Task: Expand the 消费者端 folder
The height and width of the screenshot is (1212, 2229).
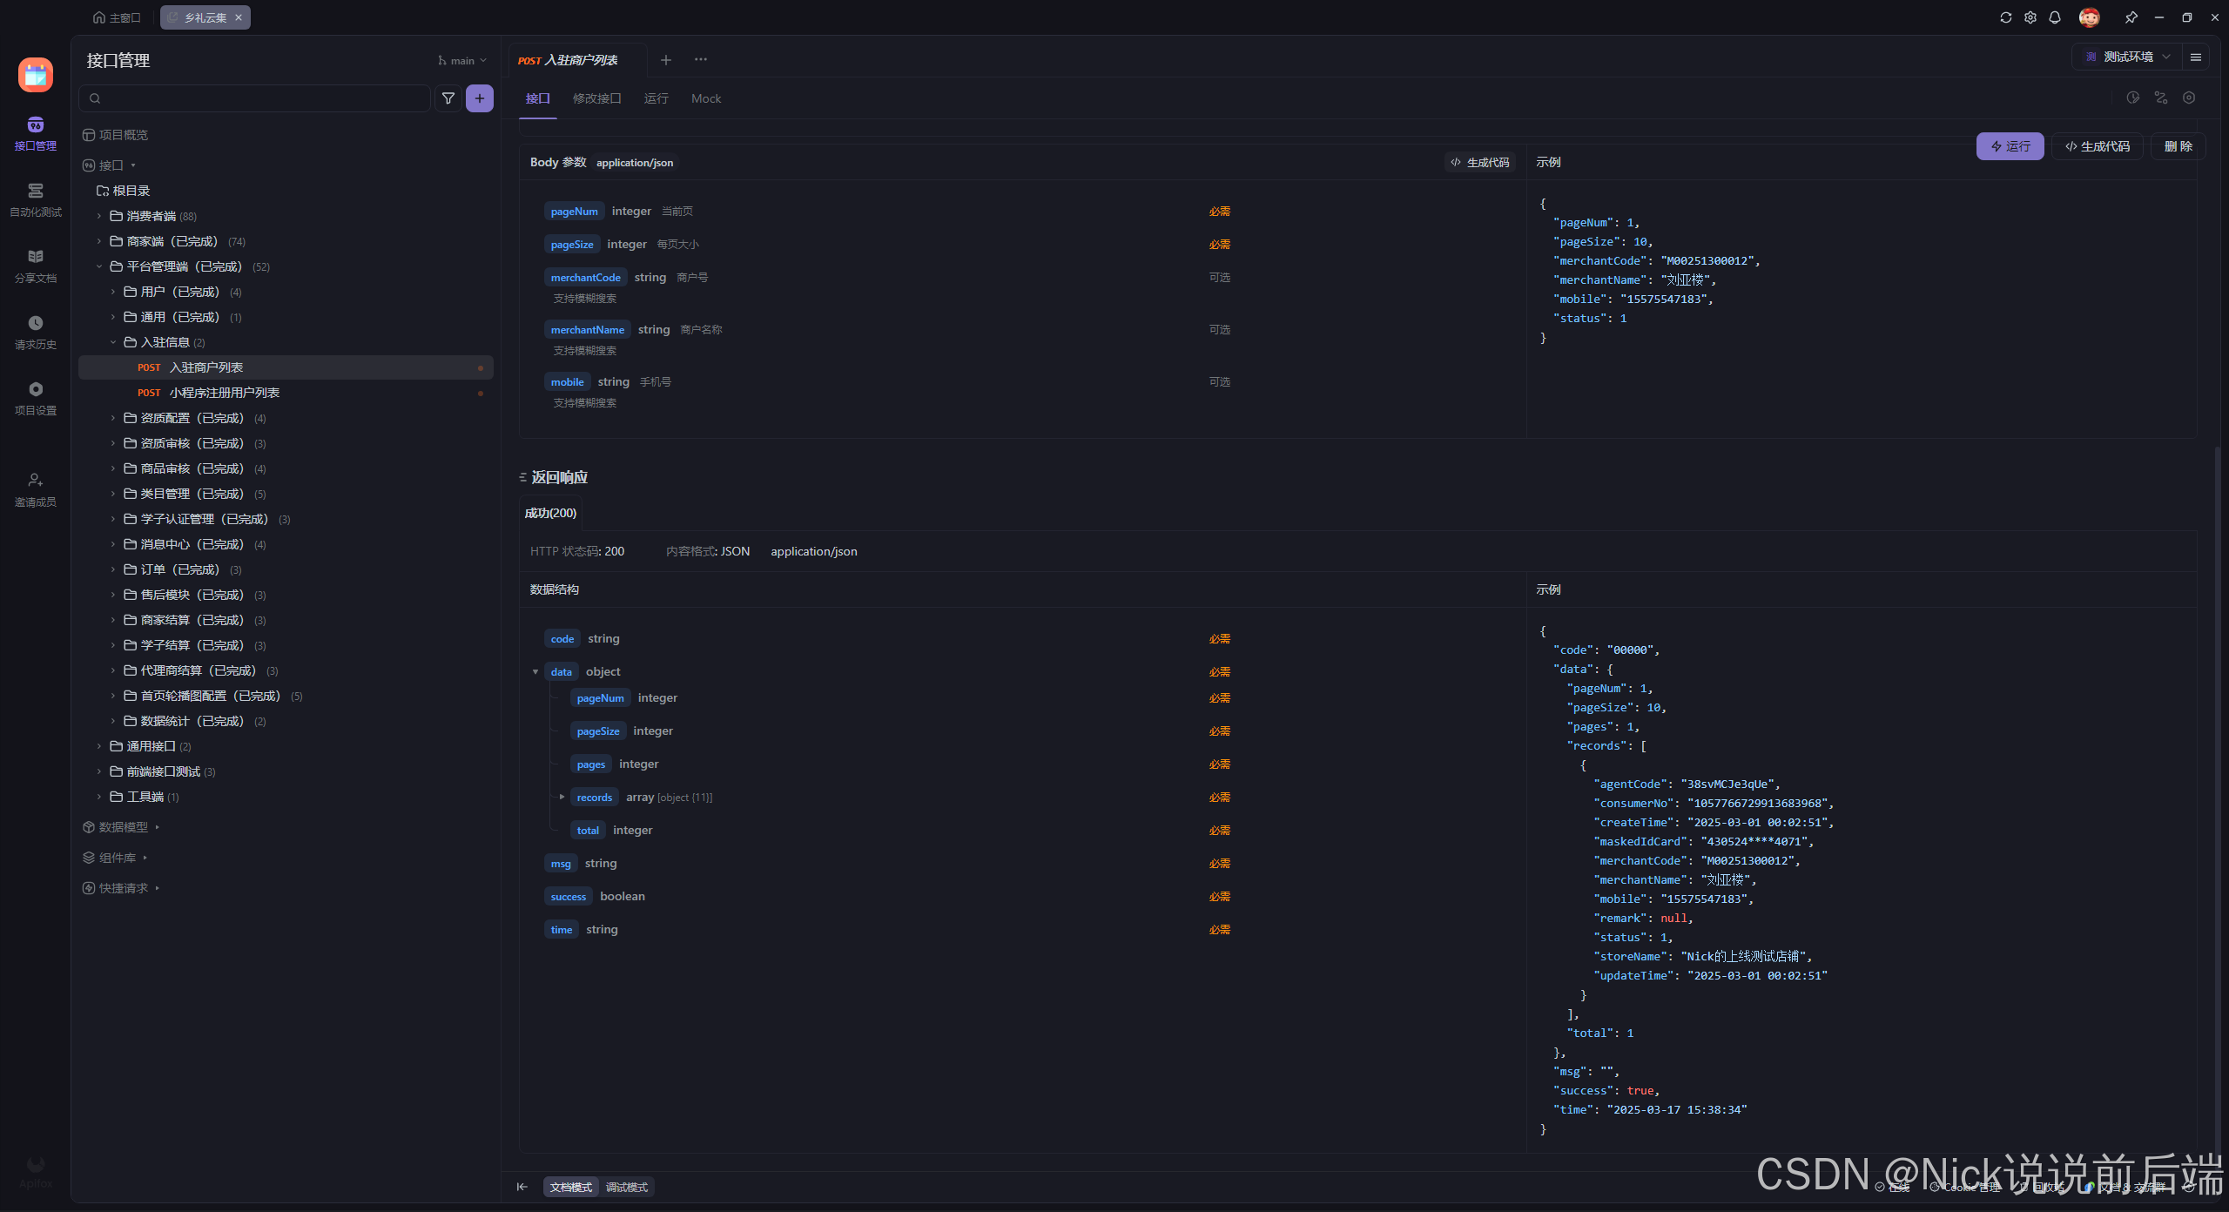Action: click(99, 216)
